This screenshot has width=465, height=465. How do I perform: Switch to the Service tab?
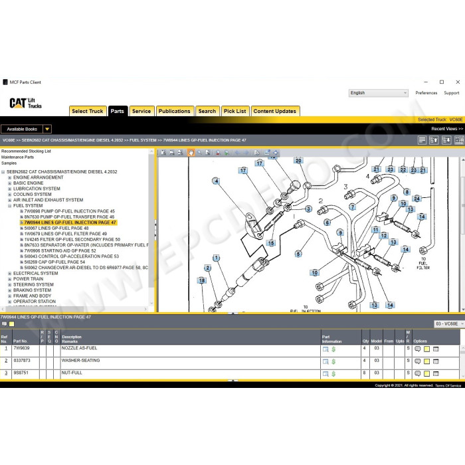(141, 111)
